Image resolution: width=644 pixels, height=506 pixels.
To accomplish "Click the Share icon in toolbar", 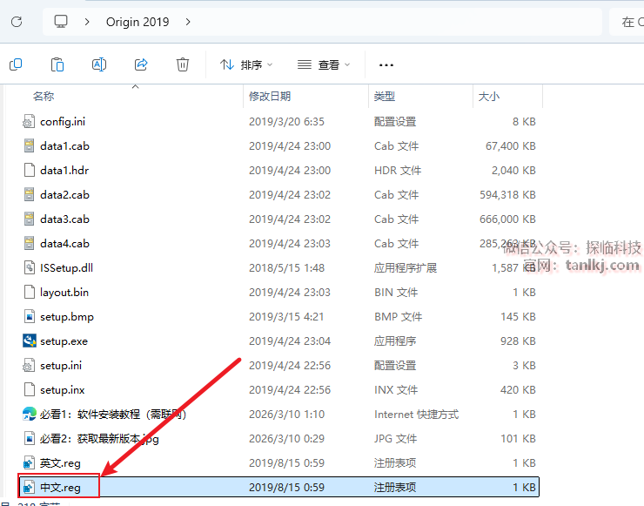I will coord(141,64).
